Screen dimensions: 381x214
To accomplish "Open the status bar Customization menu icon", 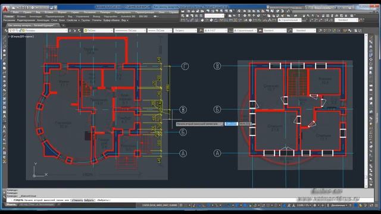I will point(376,206).
